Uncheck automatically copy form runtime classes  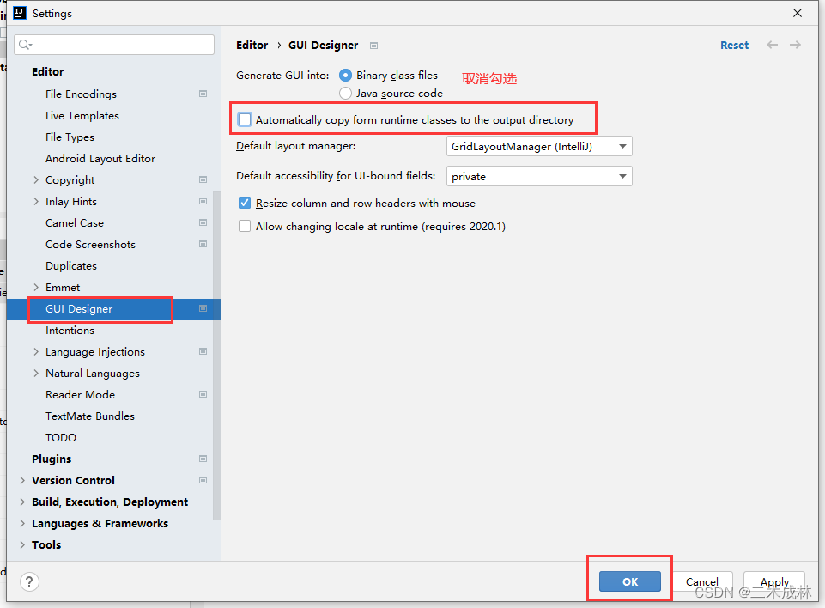point(246,119)
